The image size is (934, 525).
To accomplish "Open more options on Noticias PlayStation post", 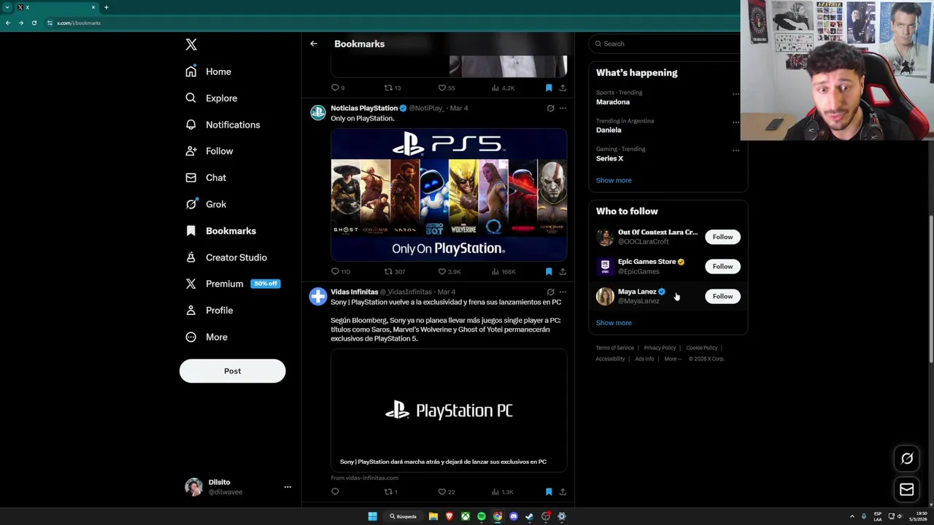I will [563, 108].
